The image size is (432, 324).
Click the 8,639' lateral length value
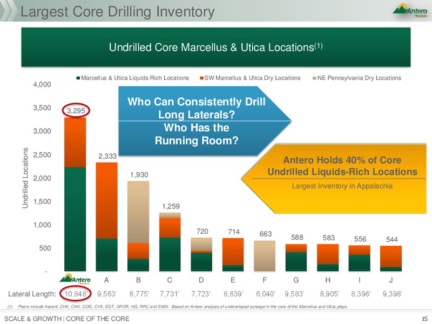233,294
